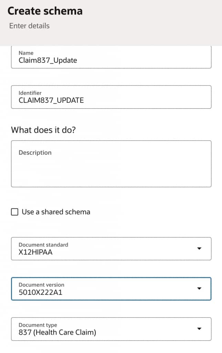Click the CLAIM837_UPDATE identifier value
Image resolution: width=222 pixels, height=353 pixels.
coord(51,100)
